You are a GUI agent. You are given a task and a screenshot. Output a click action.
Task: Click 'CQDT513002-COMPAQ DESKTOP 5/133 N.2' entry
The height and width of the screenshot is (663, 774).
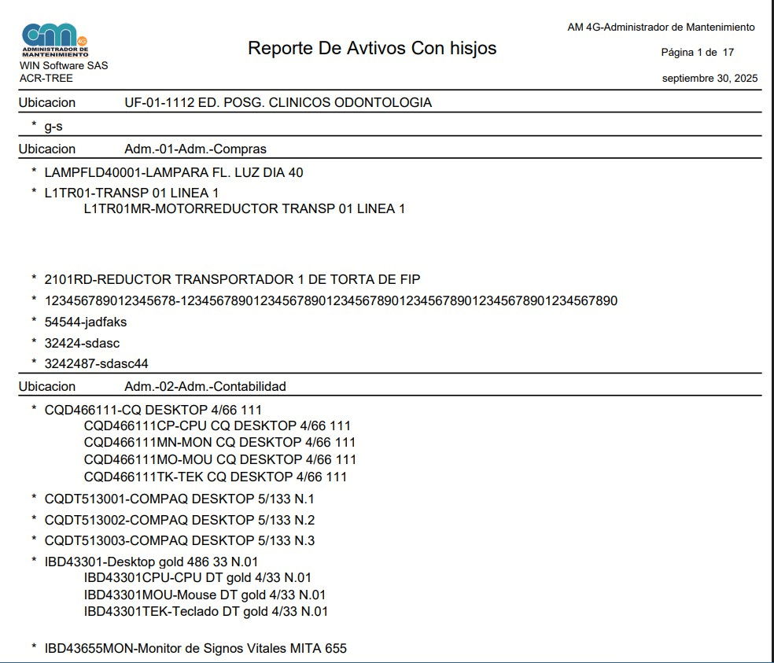coord(179,520)
